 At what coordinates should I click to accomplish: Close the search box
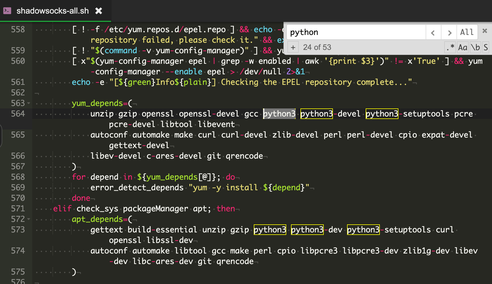click(485, 31)
